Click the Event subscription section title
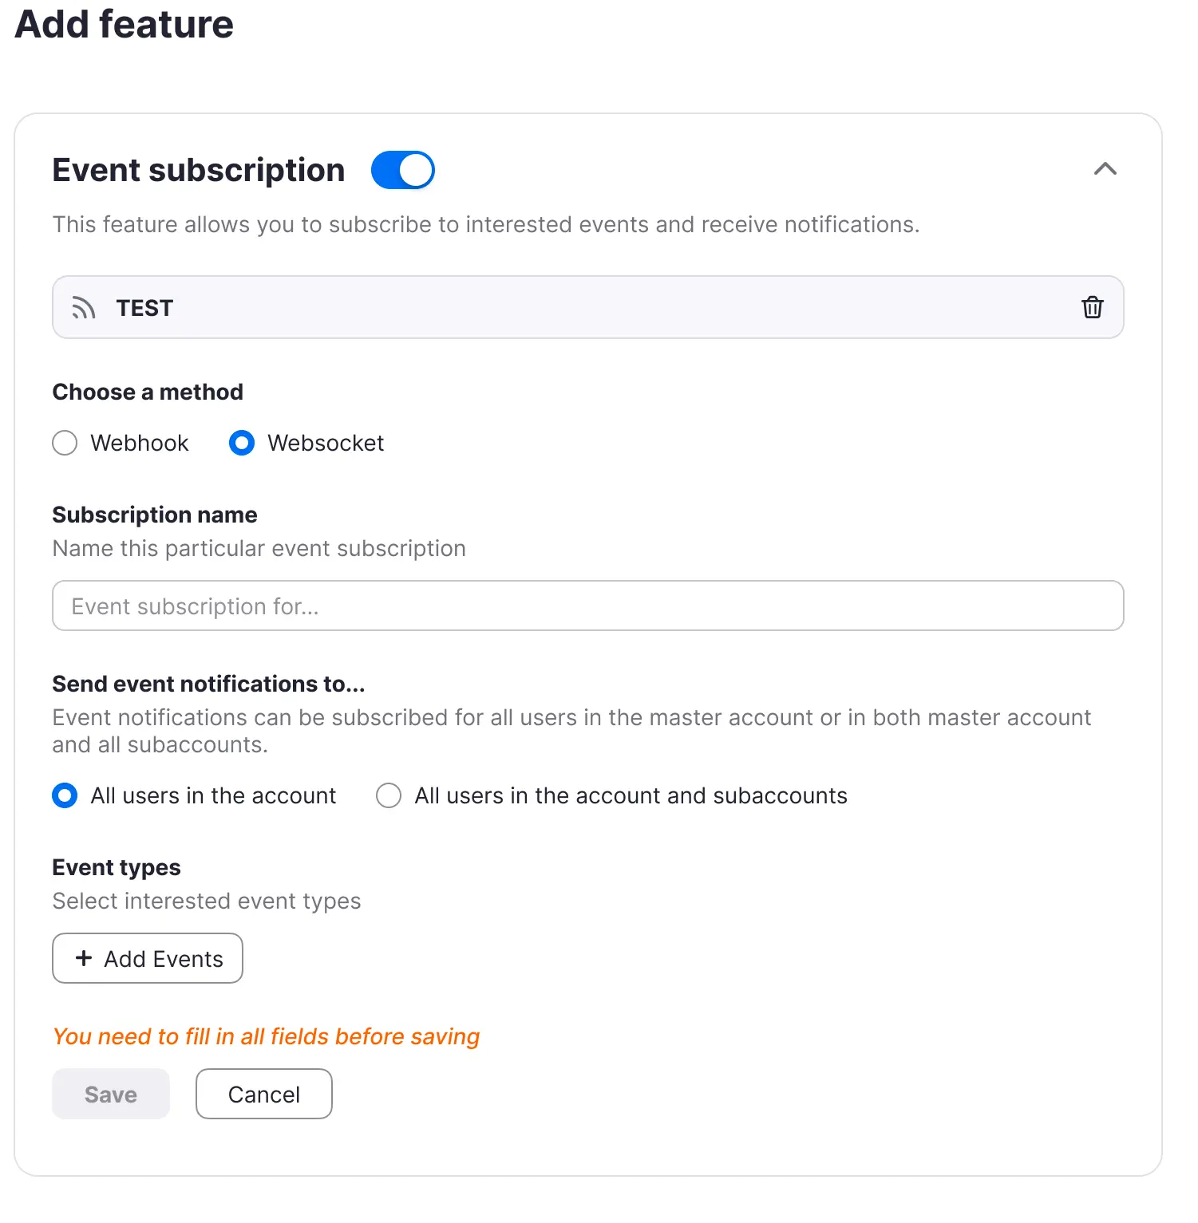 pos(198,170)
